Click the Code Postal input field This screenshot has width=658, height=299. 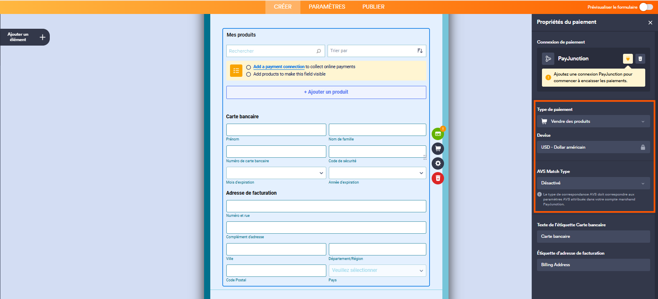276,271
